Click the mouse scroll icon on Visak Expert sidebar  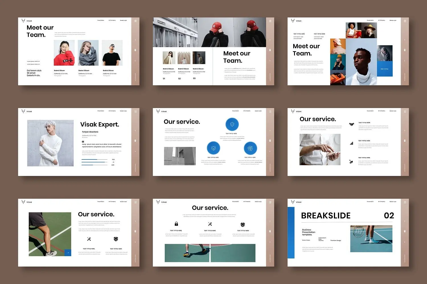pos(136,140)
